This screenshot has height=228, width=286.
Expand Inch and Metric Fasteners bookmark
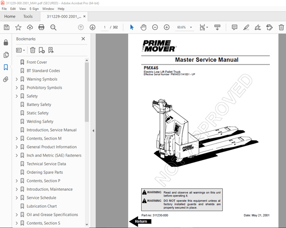pos(17,156)
